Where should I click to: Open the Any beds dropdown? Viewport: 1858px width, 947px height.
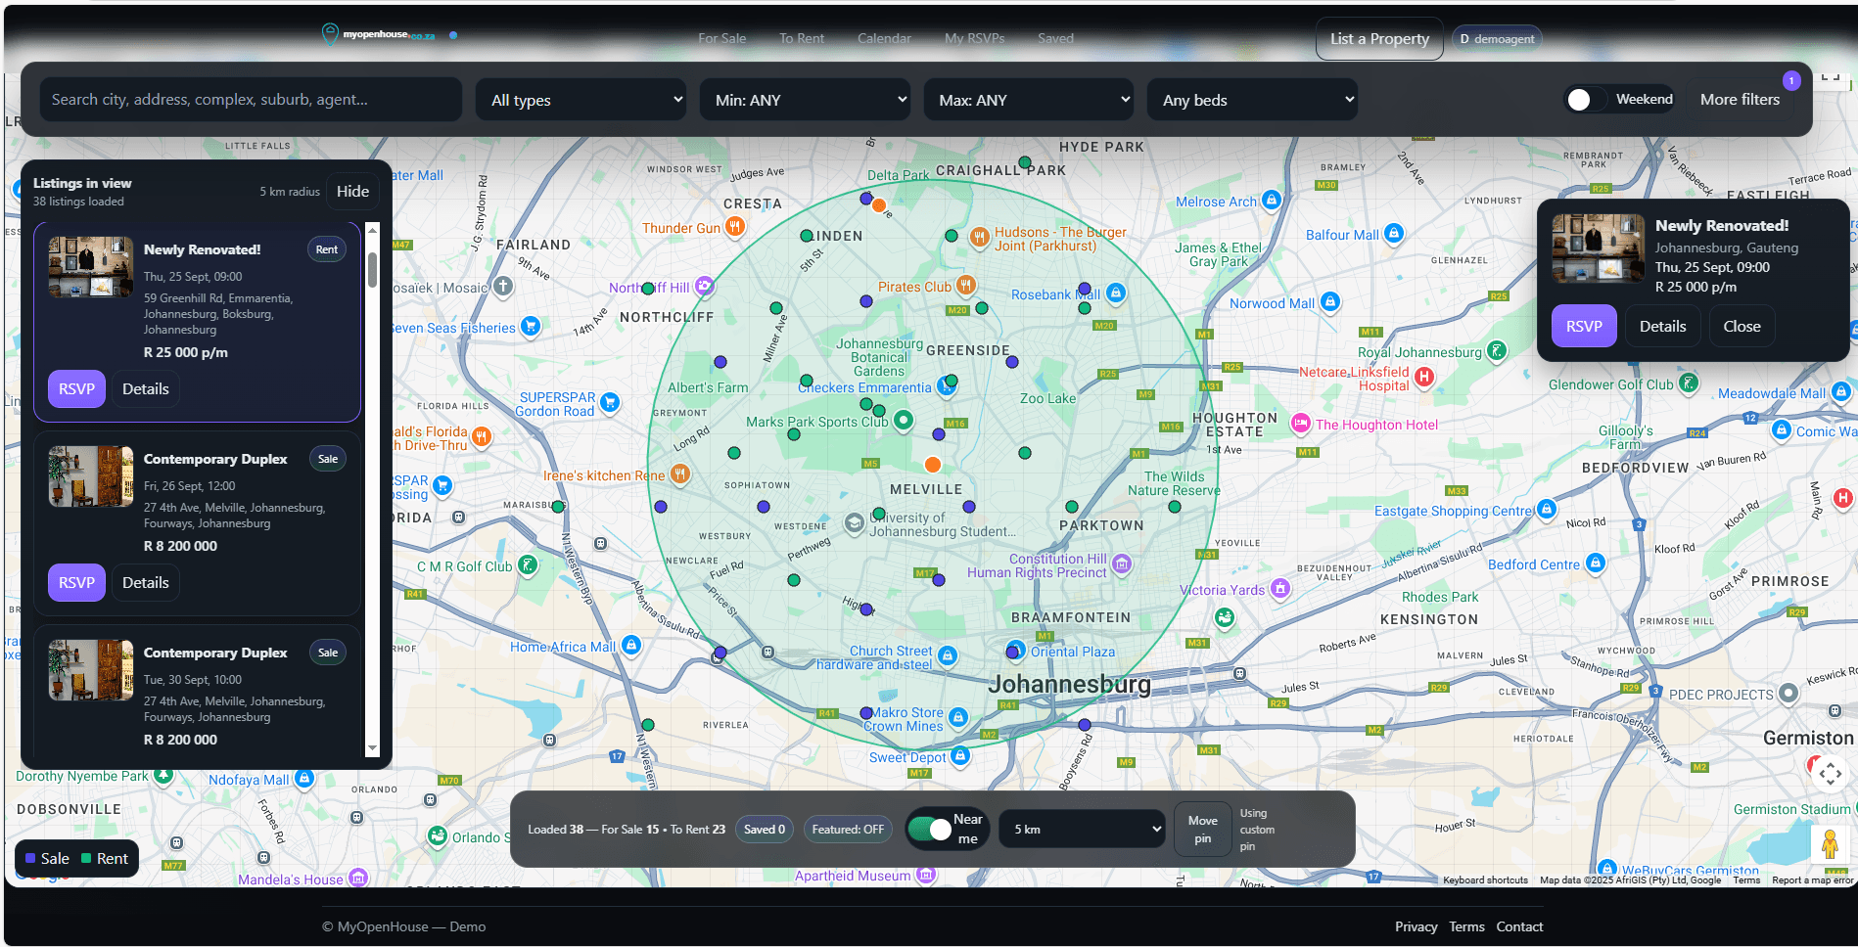(1252, 99)
